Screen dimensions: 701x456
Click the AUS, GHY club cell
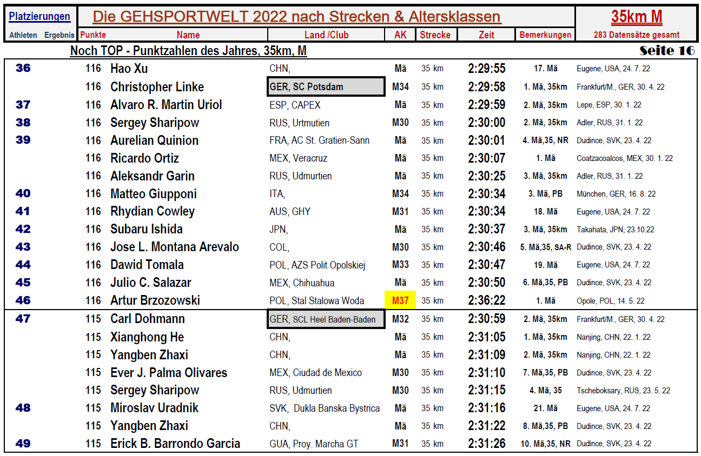pos(290,212)
